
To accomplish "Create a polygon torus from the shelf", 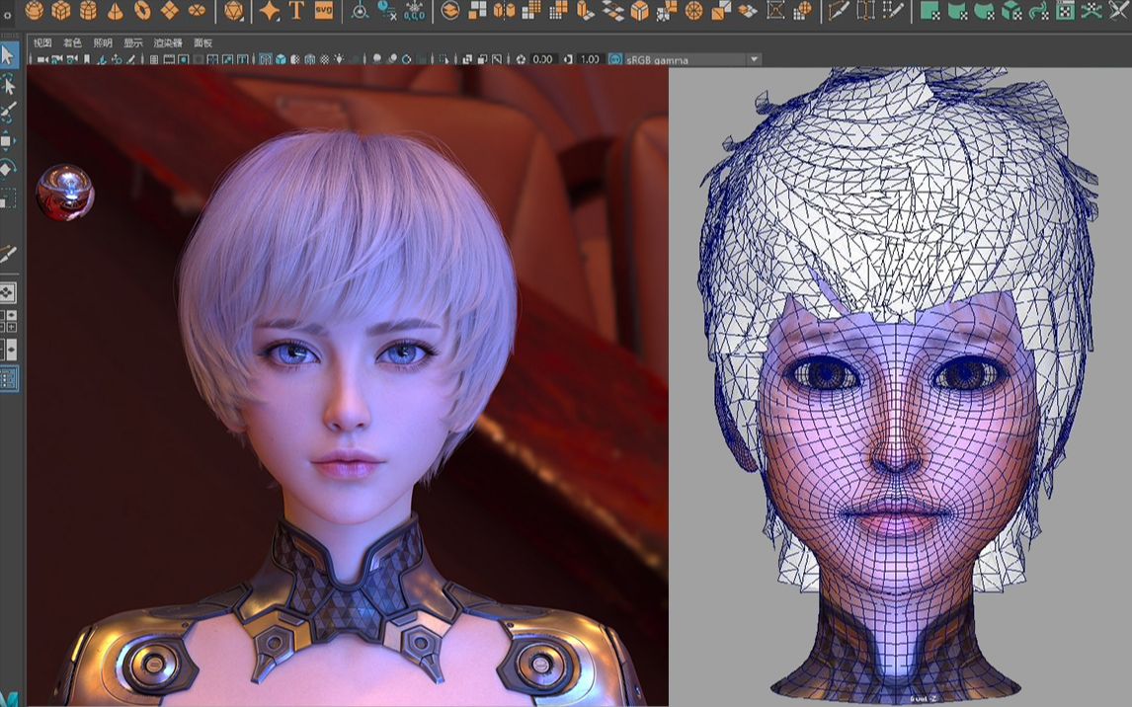I will pyautogui.click(x=142, y=10).
